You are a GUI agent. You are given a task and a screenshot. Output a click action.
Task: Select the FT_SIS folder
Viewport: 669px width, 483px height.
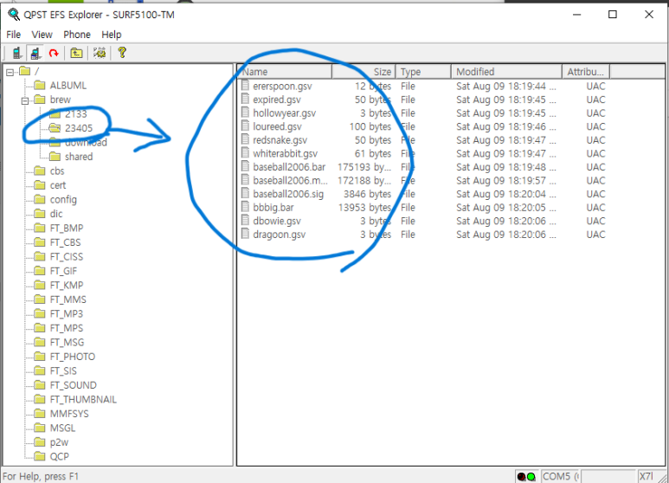click(x=63, y=370)
